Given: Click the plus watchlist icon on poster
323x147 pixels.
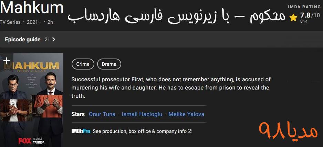Looking at the screenshot, I should pos(6,61).
